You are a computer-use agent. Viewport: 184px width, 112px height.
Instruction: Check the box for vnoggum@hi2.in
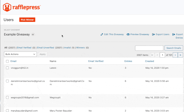click(7, 68)
